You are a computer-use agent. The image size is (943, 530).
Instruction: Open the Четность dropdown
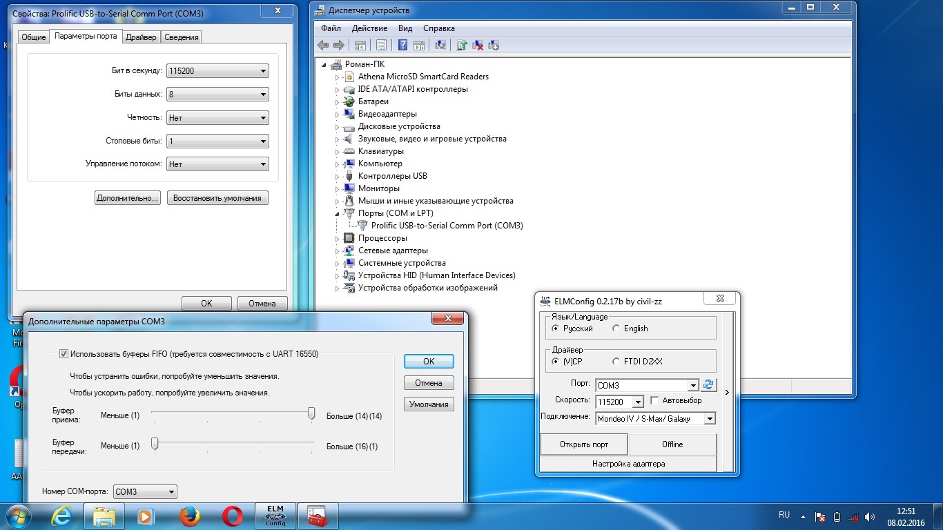click(218, 118)
